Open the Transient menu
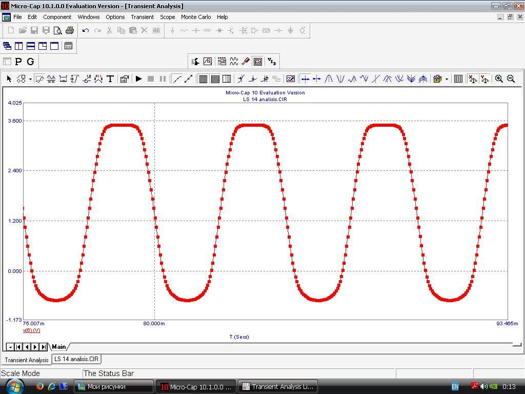 (142, 17)
